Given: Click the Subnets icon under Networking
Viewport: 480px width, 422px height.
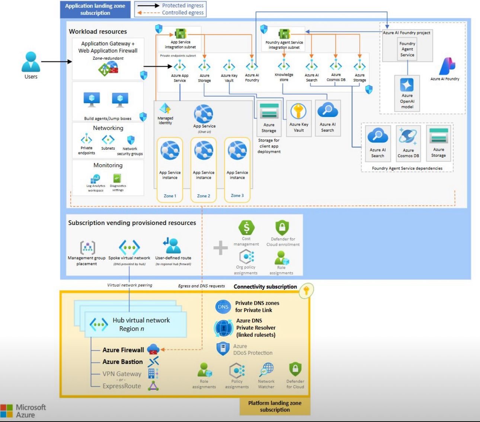Looking at the screenshot, I should tap(108, 140).
